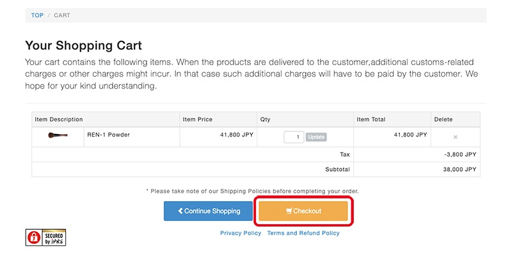Open the makeup brush product thumbnail
The image size is (512, 256).
pyautogui.click(x=58, y=135)
